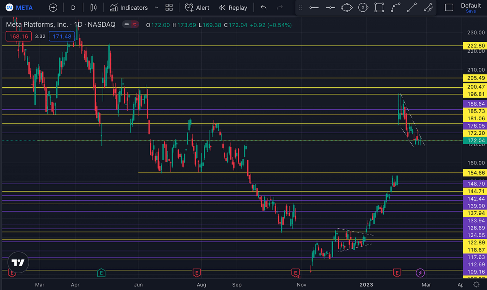Expand the favorite indicators chevron
This screenshot has height=290, width=487.
click(157, 8)
